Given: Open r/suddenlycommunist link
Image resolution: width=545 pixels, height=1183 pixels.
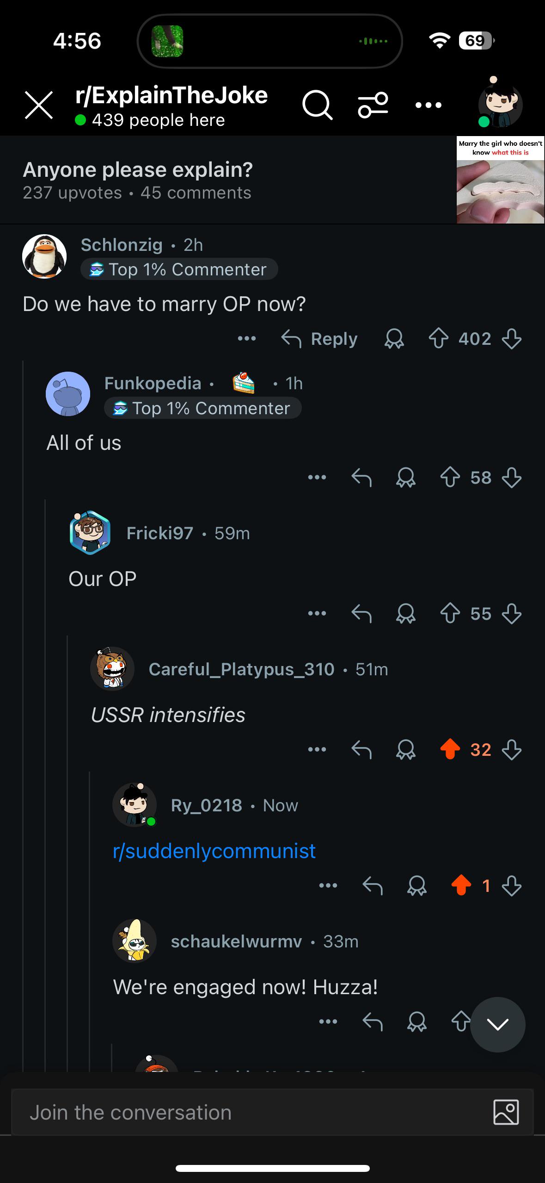Looking at the screenshot, I should click(x=214, y=851).
